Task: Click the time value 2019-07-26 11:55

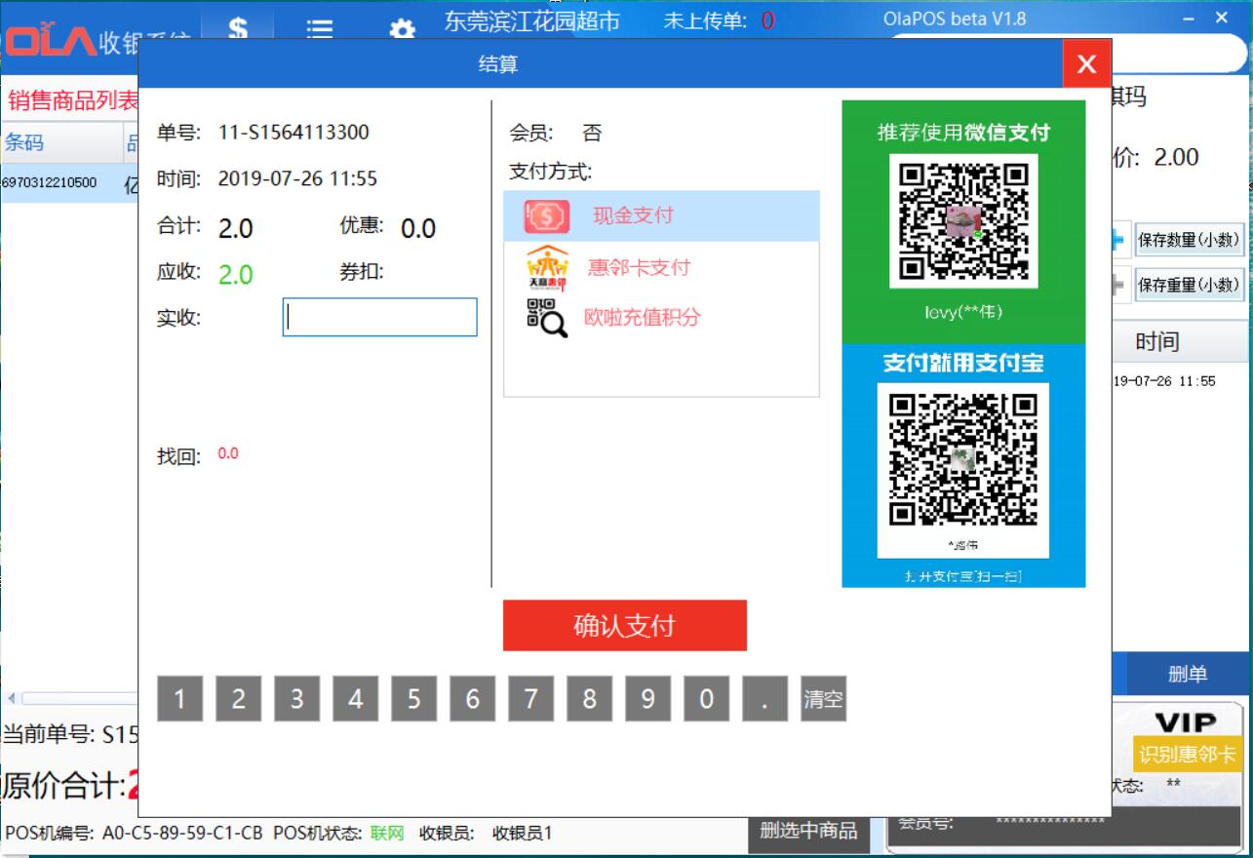Action: (297, 178)
